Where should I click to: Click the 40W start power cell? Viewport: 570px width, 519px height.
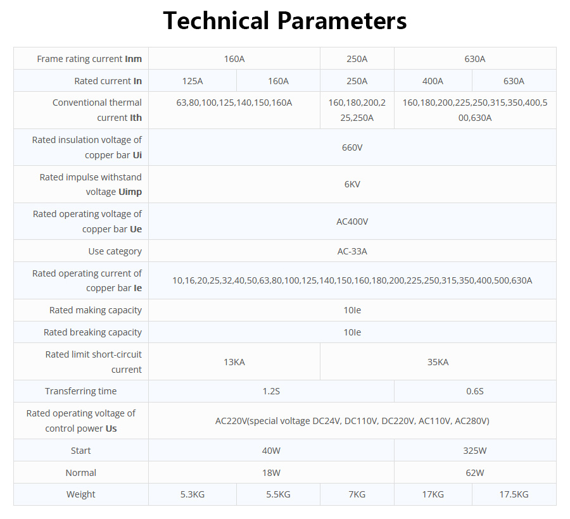(271, 451)
